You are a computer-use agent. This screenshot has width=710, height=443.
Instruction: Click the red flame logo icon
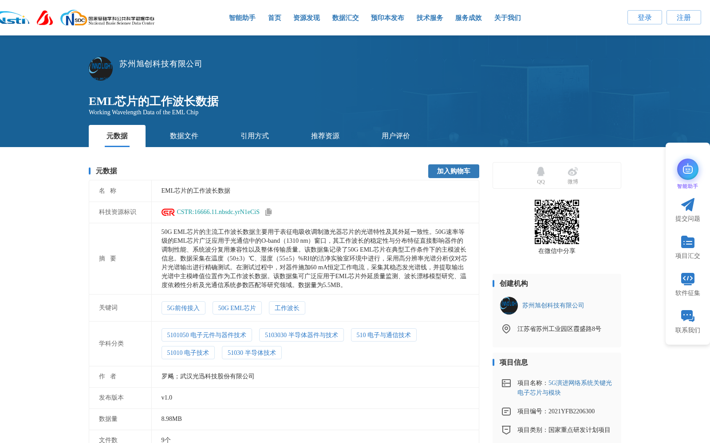(45, 18)
